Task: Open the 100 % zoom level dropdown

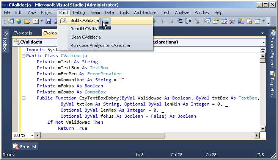Action: [x=32, y=135]
